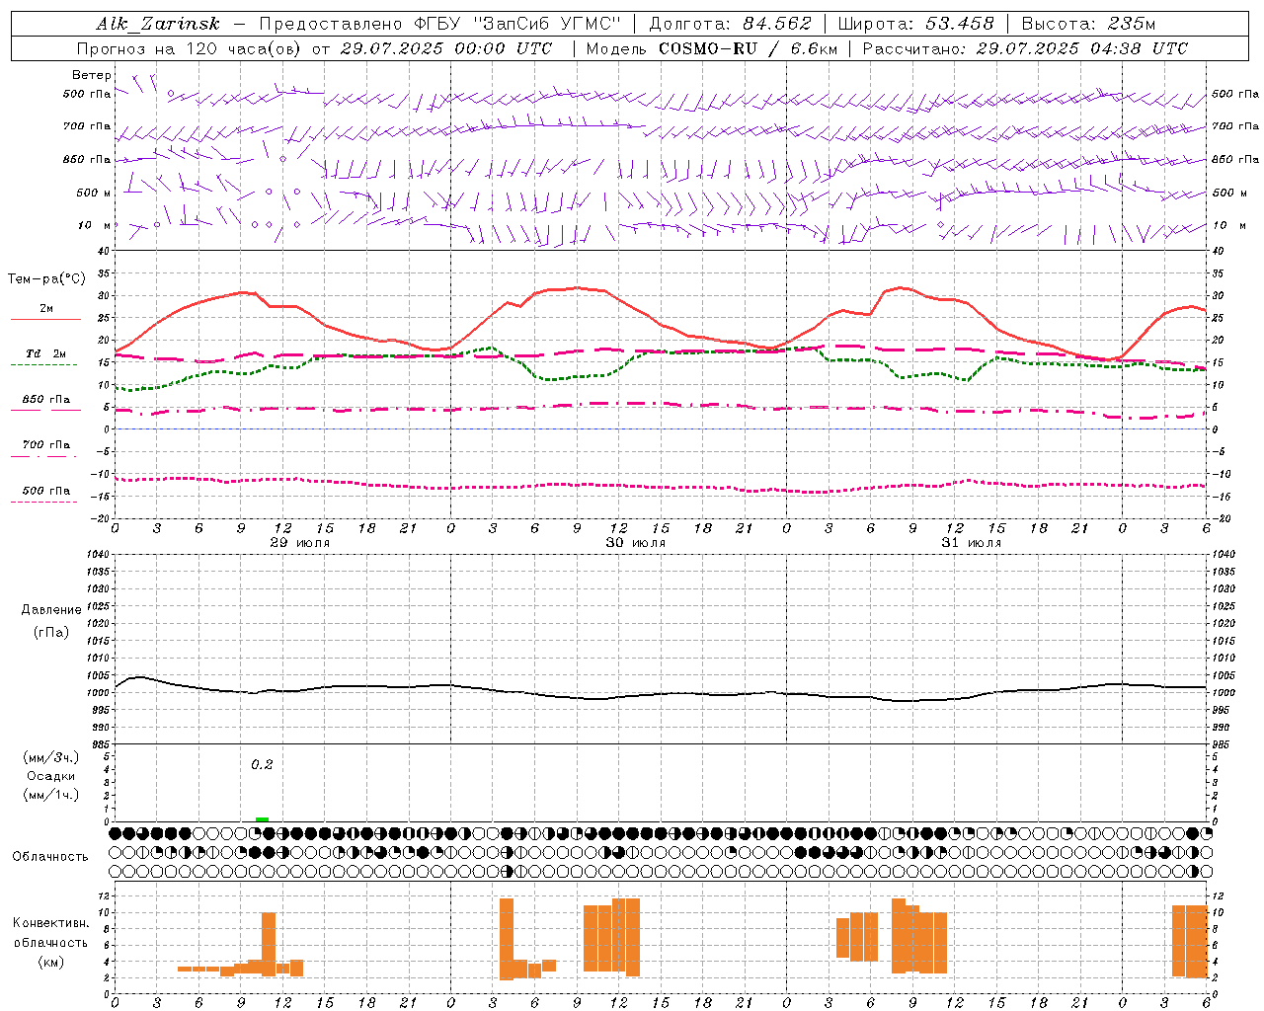The width and height of the screenshot is (1264, 1011).
Task: Click the elevation value 235м
Action: pos(1132,24)
